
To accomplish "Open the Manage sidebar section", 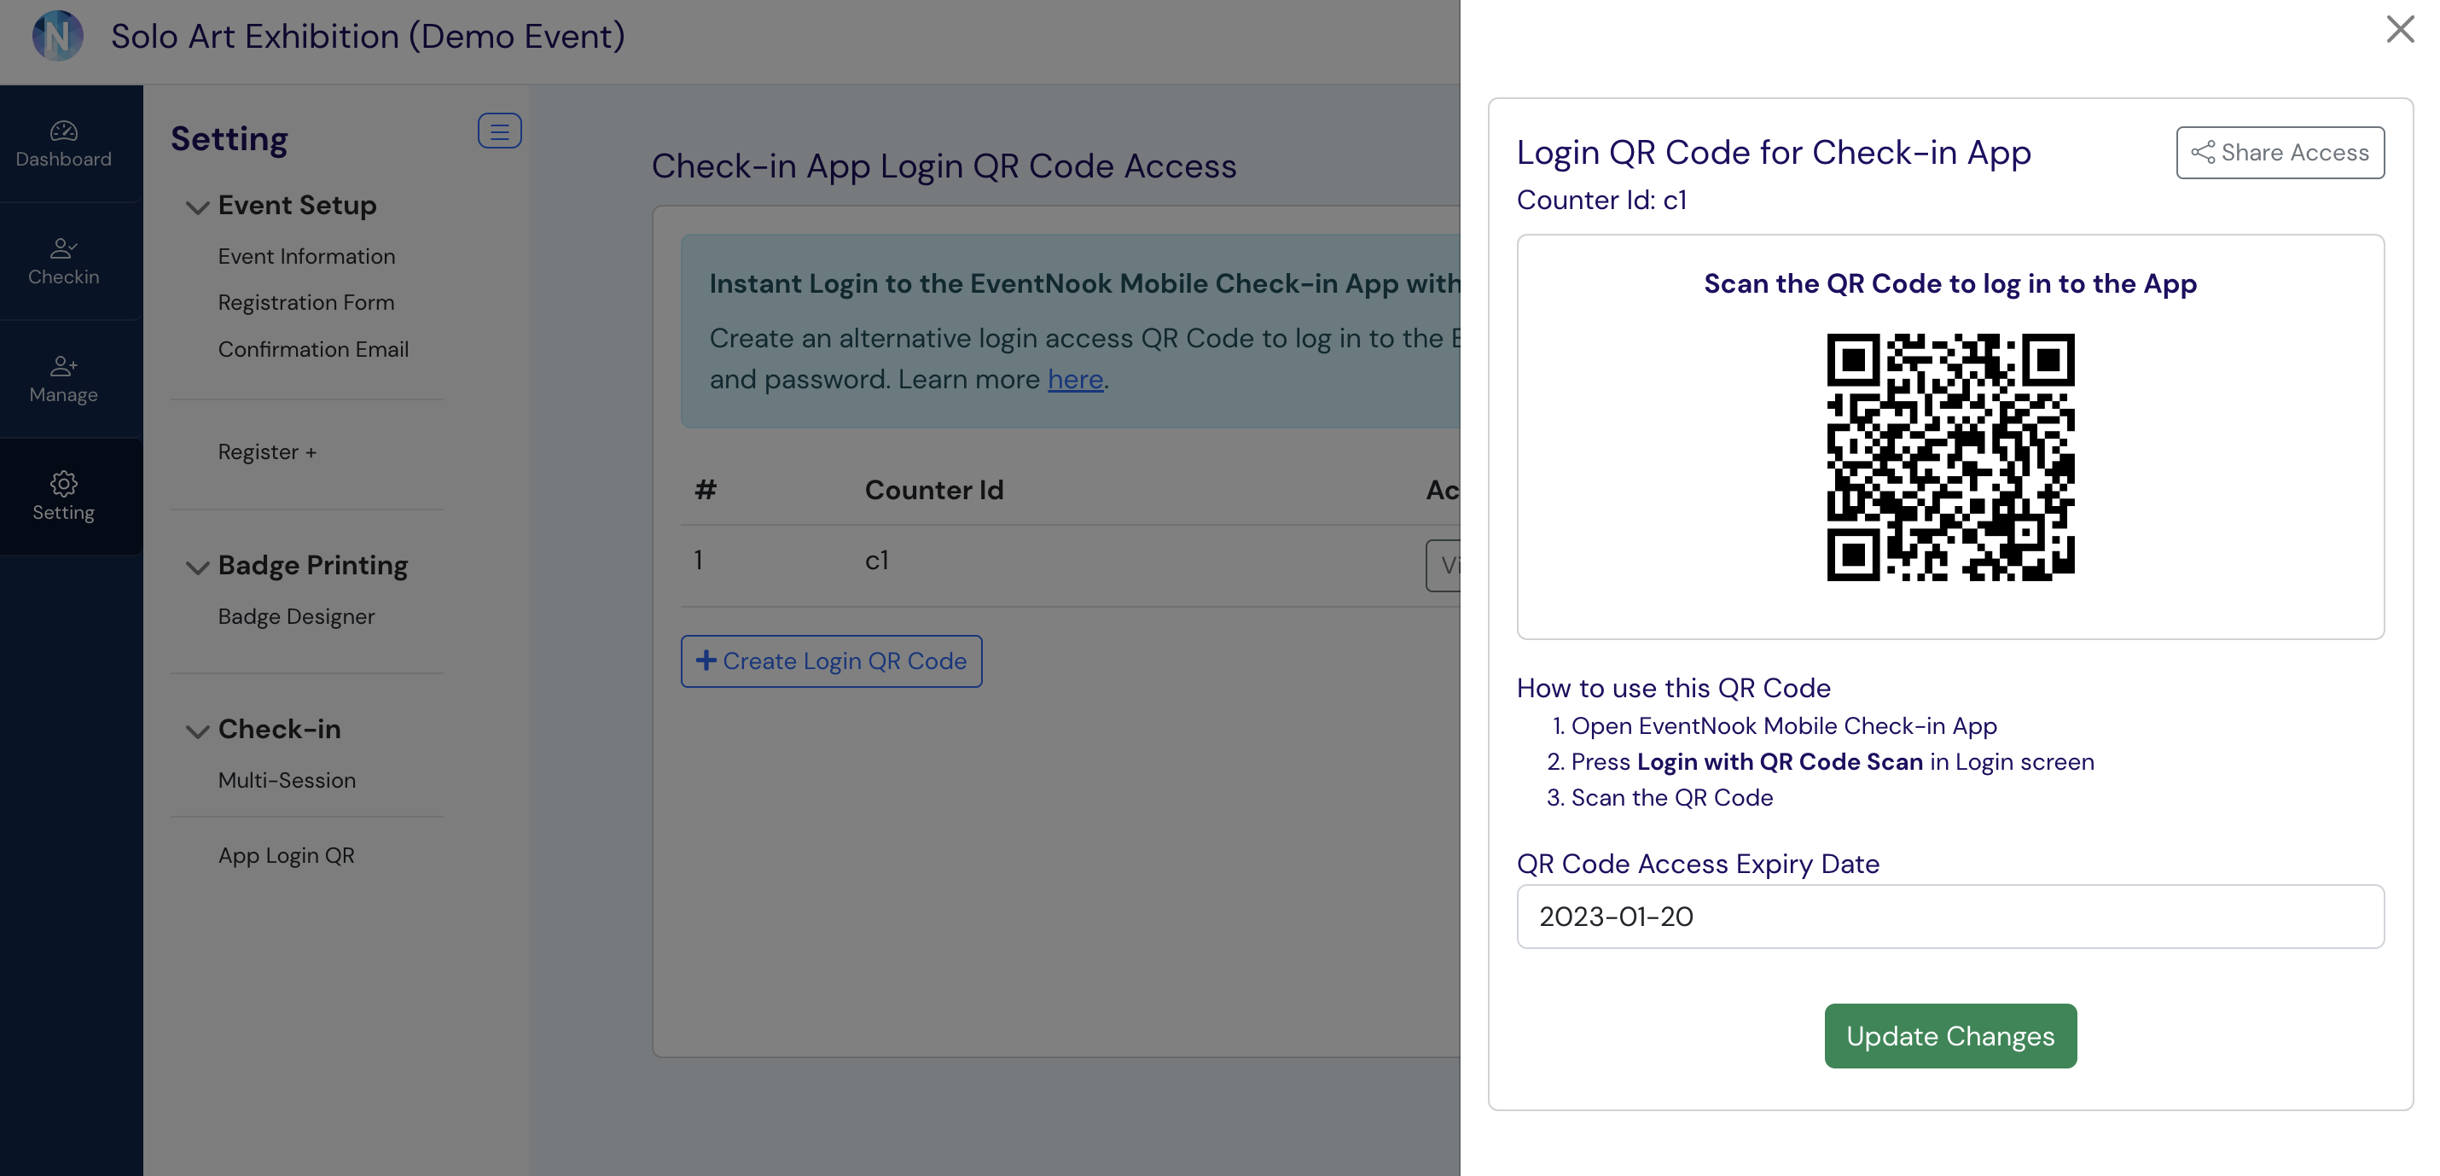I will pos(63,379).
